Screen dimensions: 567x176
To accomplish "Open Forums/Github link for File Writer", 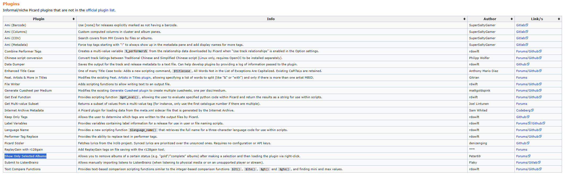I will (x=529, y=84).
